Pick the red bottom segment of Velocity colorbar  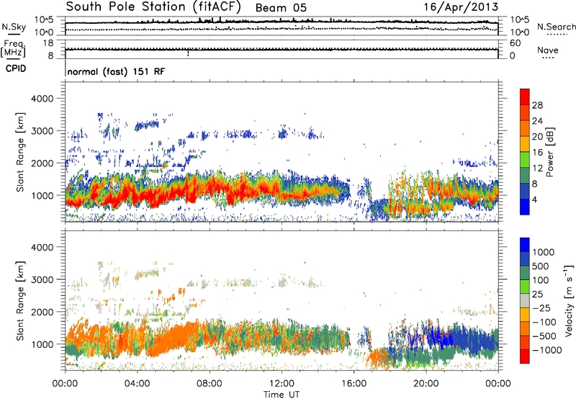point(525,357)
